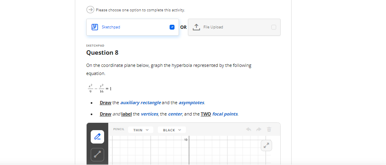Open the auxiliary rectangle glossary link
Image resolution: width=386 pixels, height=165 pixels.
141,103
